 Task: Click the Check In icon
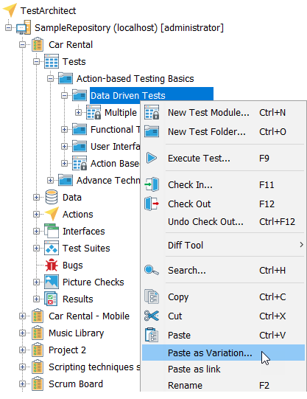click(x=152, y=184)
